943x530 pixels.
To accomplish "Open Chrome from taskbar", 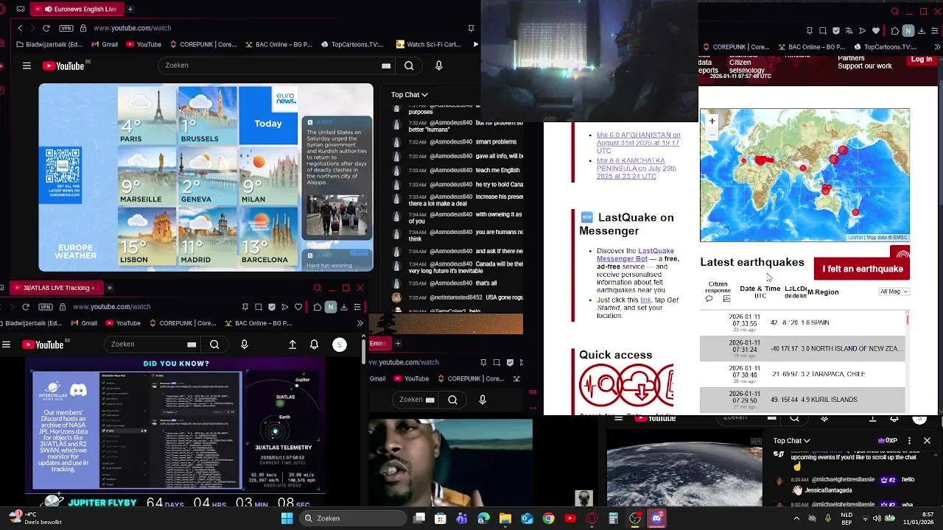I will (x=548, y=518).
